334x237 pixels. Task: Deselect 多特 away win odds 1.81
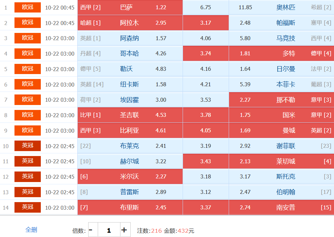281,53
